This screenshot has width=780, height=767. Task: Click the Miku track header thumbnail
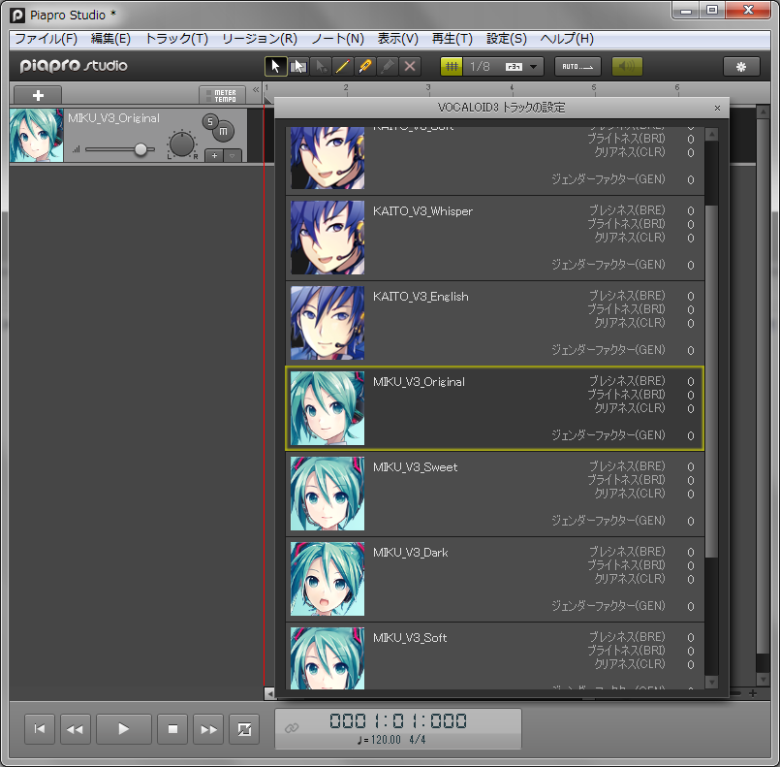click(36, 136)
